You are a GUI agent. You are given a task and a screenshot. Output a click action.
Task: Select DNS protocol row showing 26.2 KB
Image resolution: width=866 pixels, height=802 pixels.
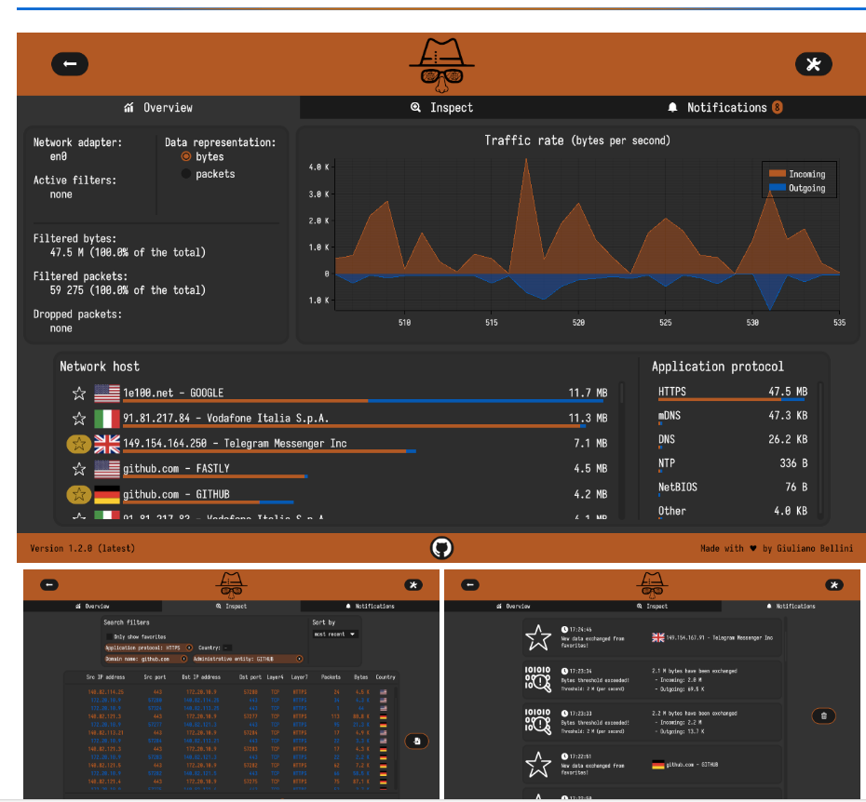click(732, 440)
